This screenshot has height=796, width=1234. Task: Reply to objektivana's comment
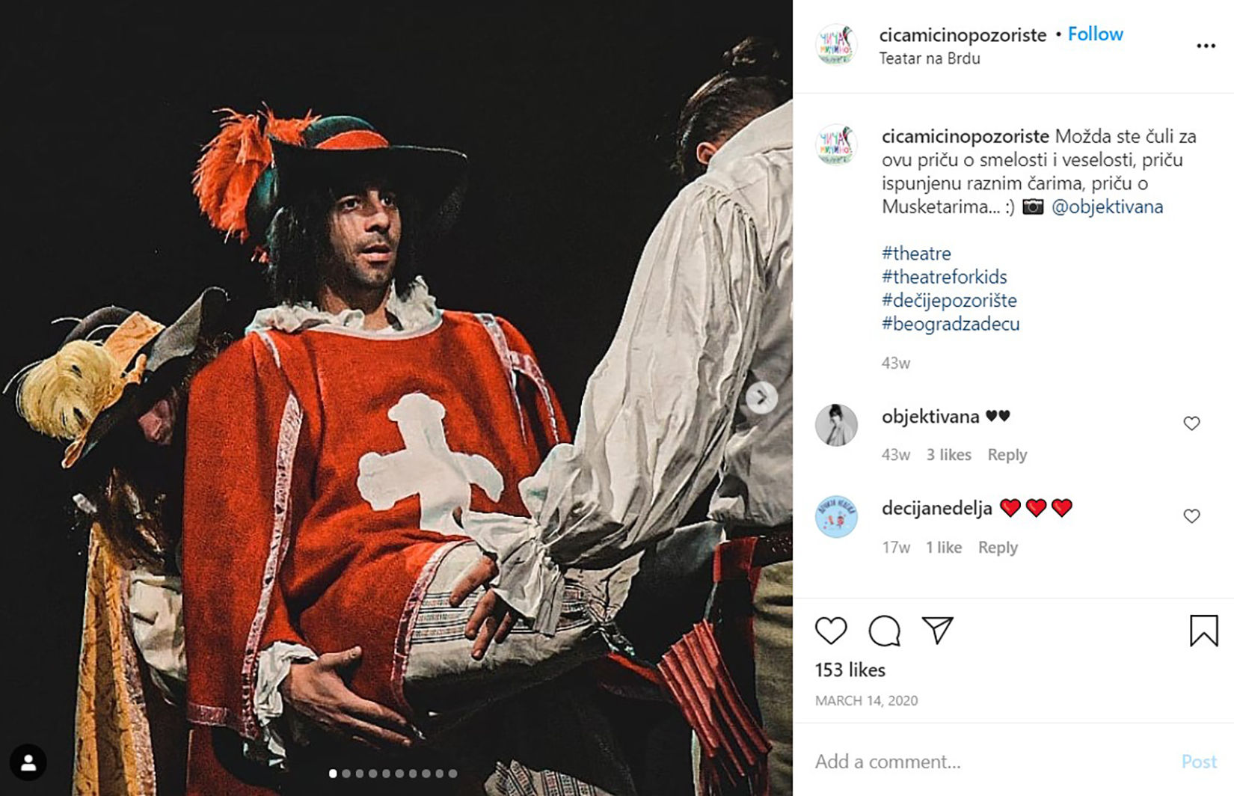1007,455
